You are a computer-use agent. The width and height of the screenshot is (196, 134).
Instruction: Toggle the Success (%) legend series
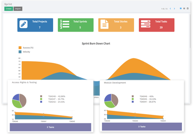(20, 48)
